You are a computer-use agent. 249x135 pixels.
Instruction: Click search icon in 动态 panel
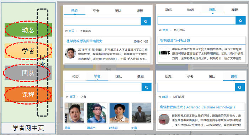coord(145,21)
